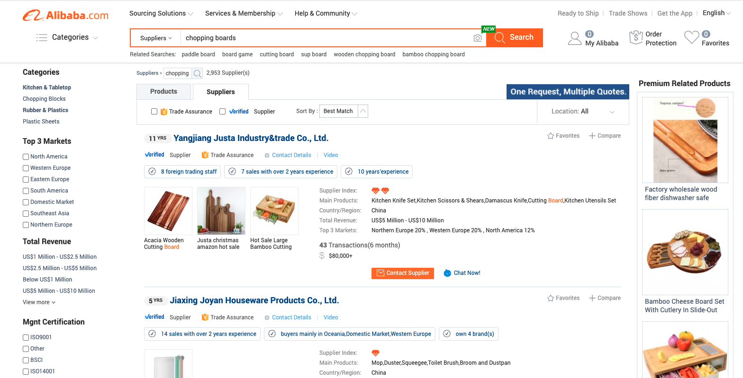Enable Trade Assurance filter checkbox
Viewport: 743px width, 378px height.
154,112
